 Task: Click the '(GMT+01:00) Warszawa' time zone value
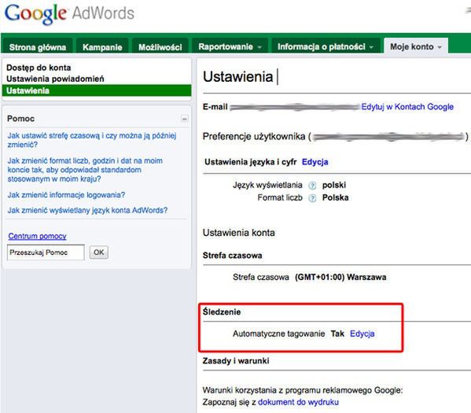[x=340, y=277]
